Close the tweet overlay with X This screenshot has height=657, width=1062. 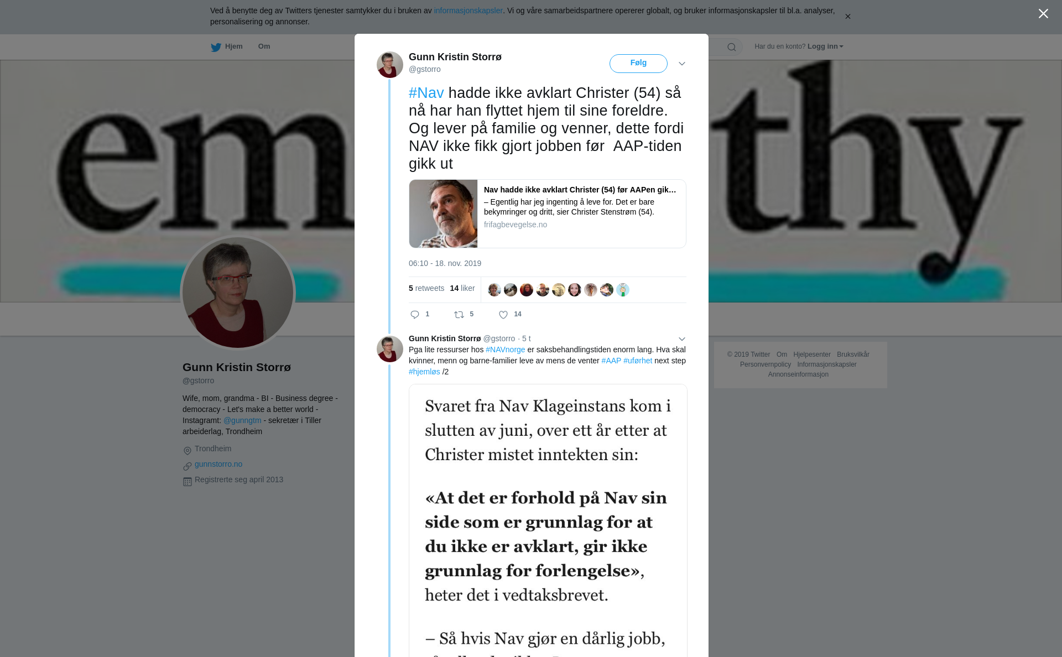click(1043, 14)
